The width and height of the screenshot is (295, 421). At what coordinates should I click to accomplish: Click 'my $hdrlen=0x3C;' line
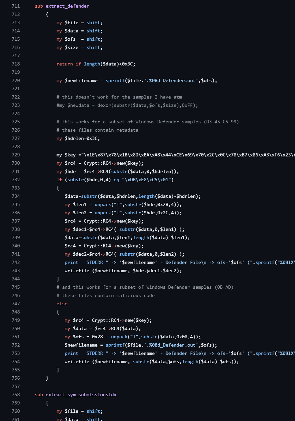click(78, 138)
